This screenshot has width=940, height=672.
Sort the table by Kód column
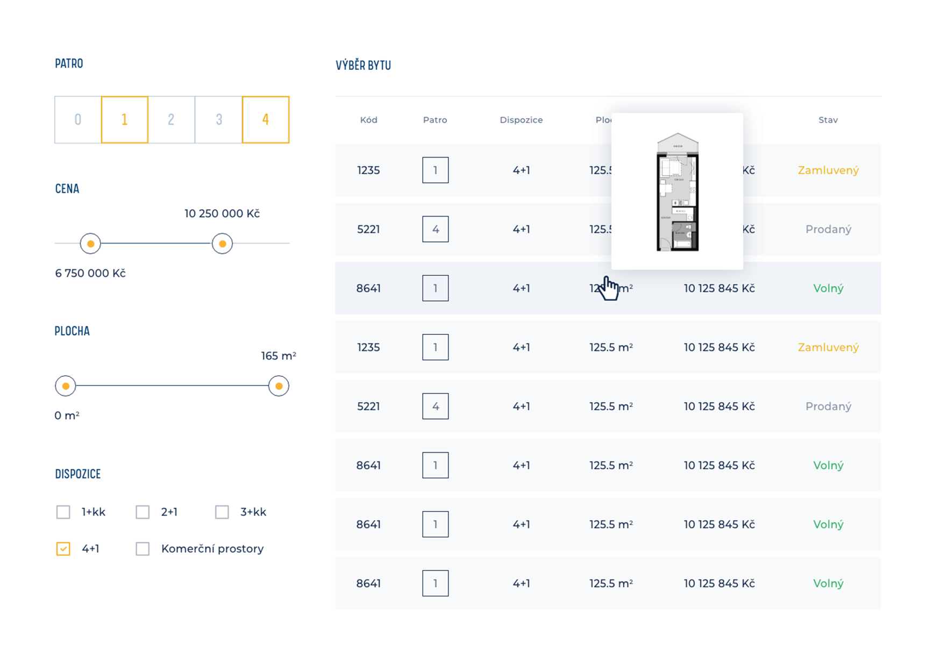click(x=368, y=120)
